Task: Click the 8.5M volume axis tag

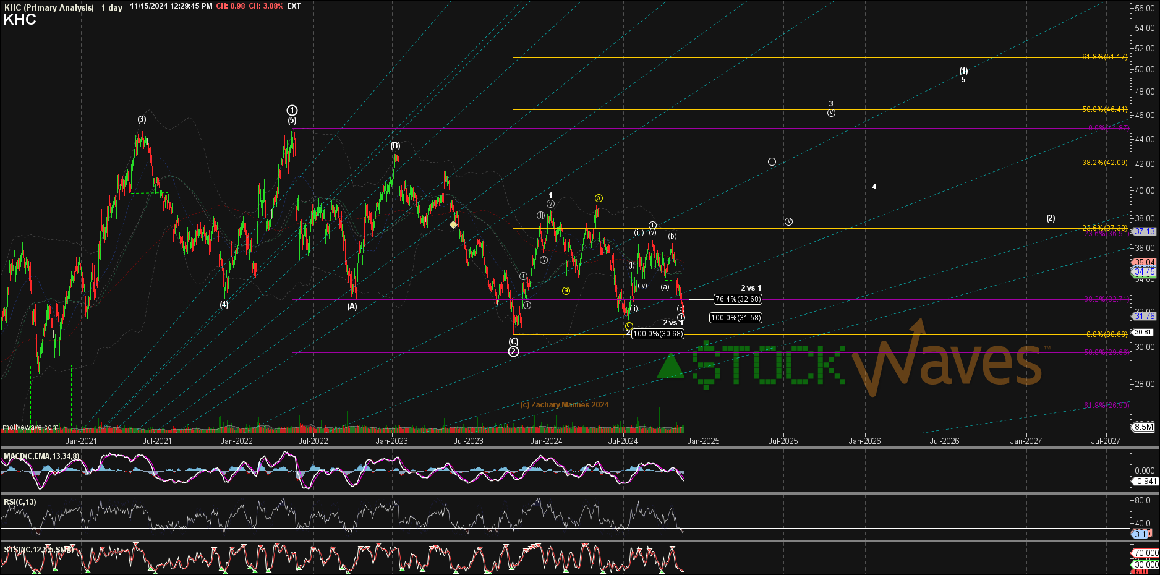Action: [1144, 427]
